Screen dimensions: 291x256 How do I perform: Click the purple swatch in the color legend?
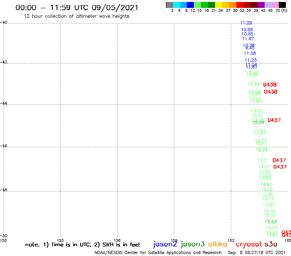coord(261,5)
